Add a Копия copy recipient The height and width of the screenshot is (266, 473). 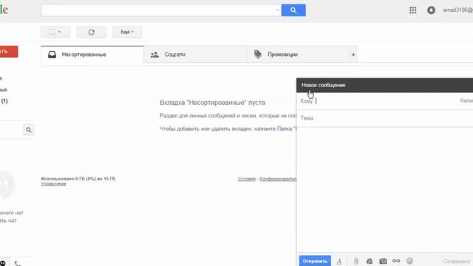466,100
